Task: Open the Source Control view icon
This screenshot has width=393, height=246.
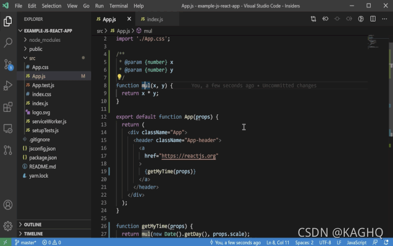Action: click(x=8, y=65)
